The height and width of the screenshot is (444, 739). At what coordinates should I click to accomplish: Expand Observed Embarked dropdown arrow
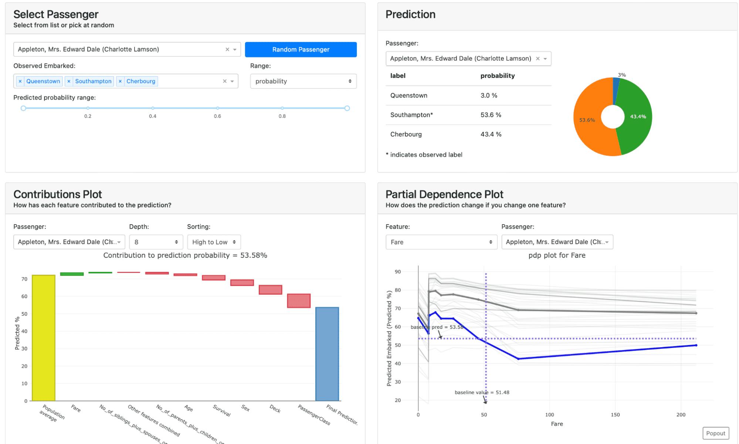click(232, 81)
